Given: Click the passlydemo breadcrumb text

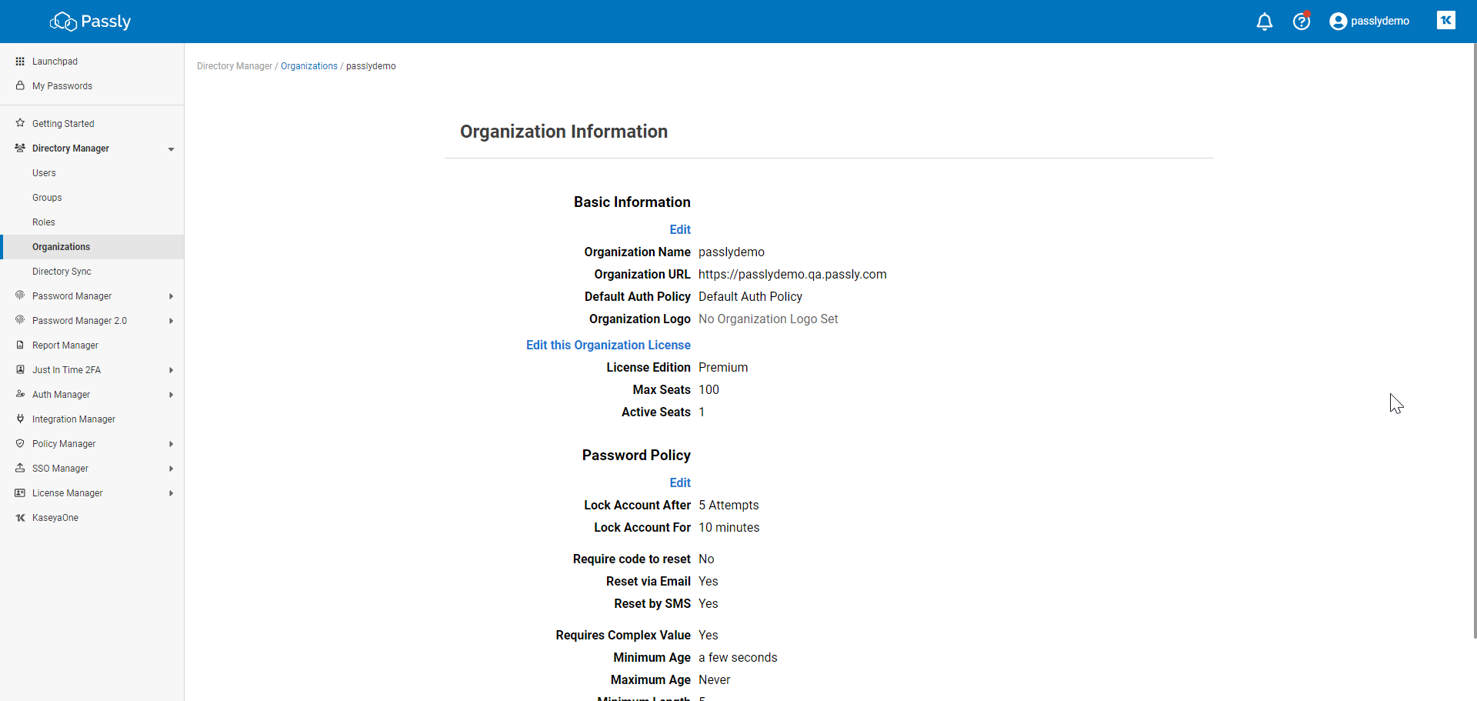Looking at the screenshot, I should click(x=371, y=66).
